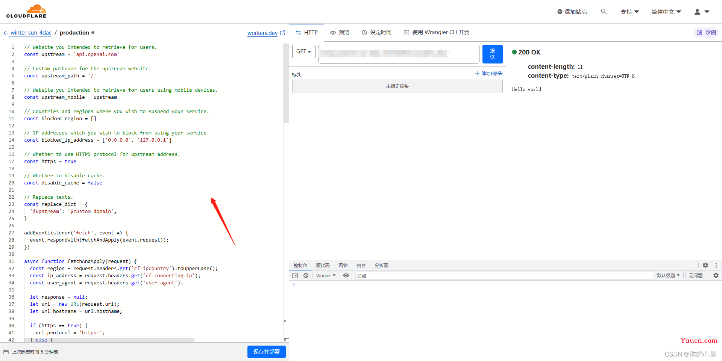Select the 控制台 DevTools tab
Viewport: 722px width, 361px height.
(x=300, y=265)
